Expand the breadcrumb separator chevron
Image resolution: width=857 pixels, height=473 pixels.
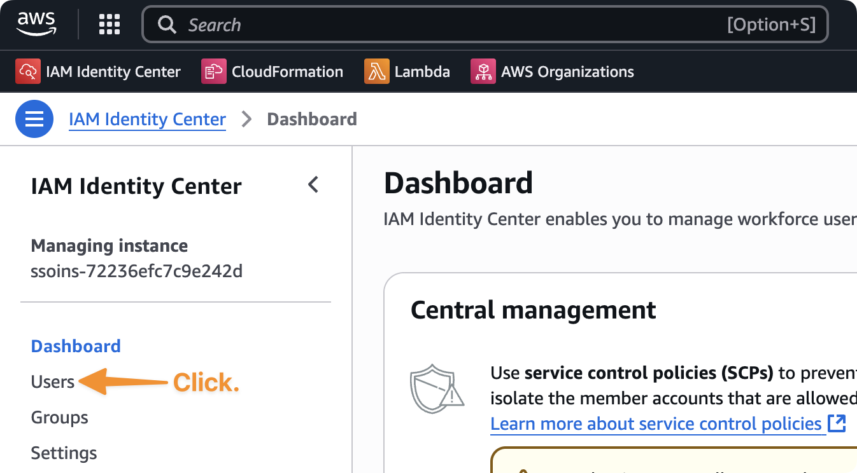click(x=246, y=119)
